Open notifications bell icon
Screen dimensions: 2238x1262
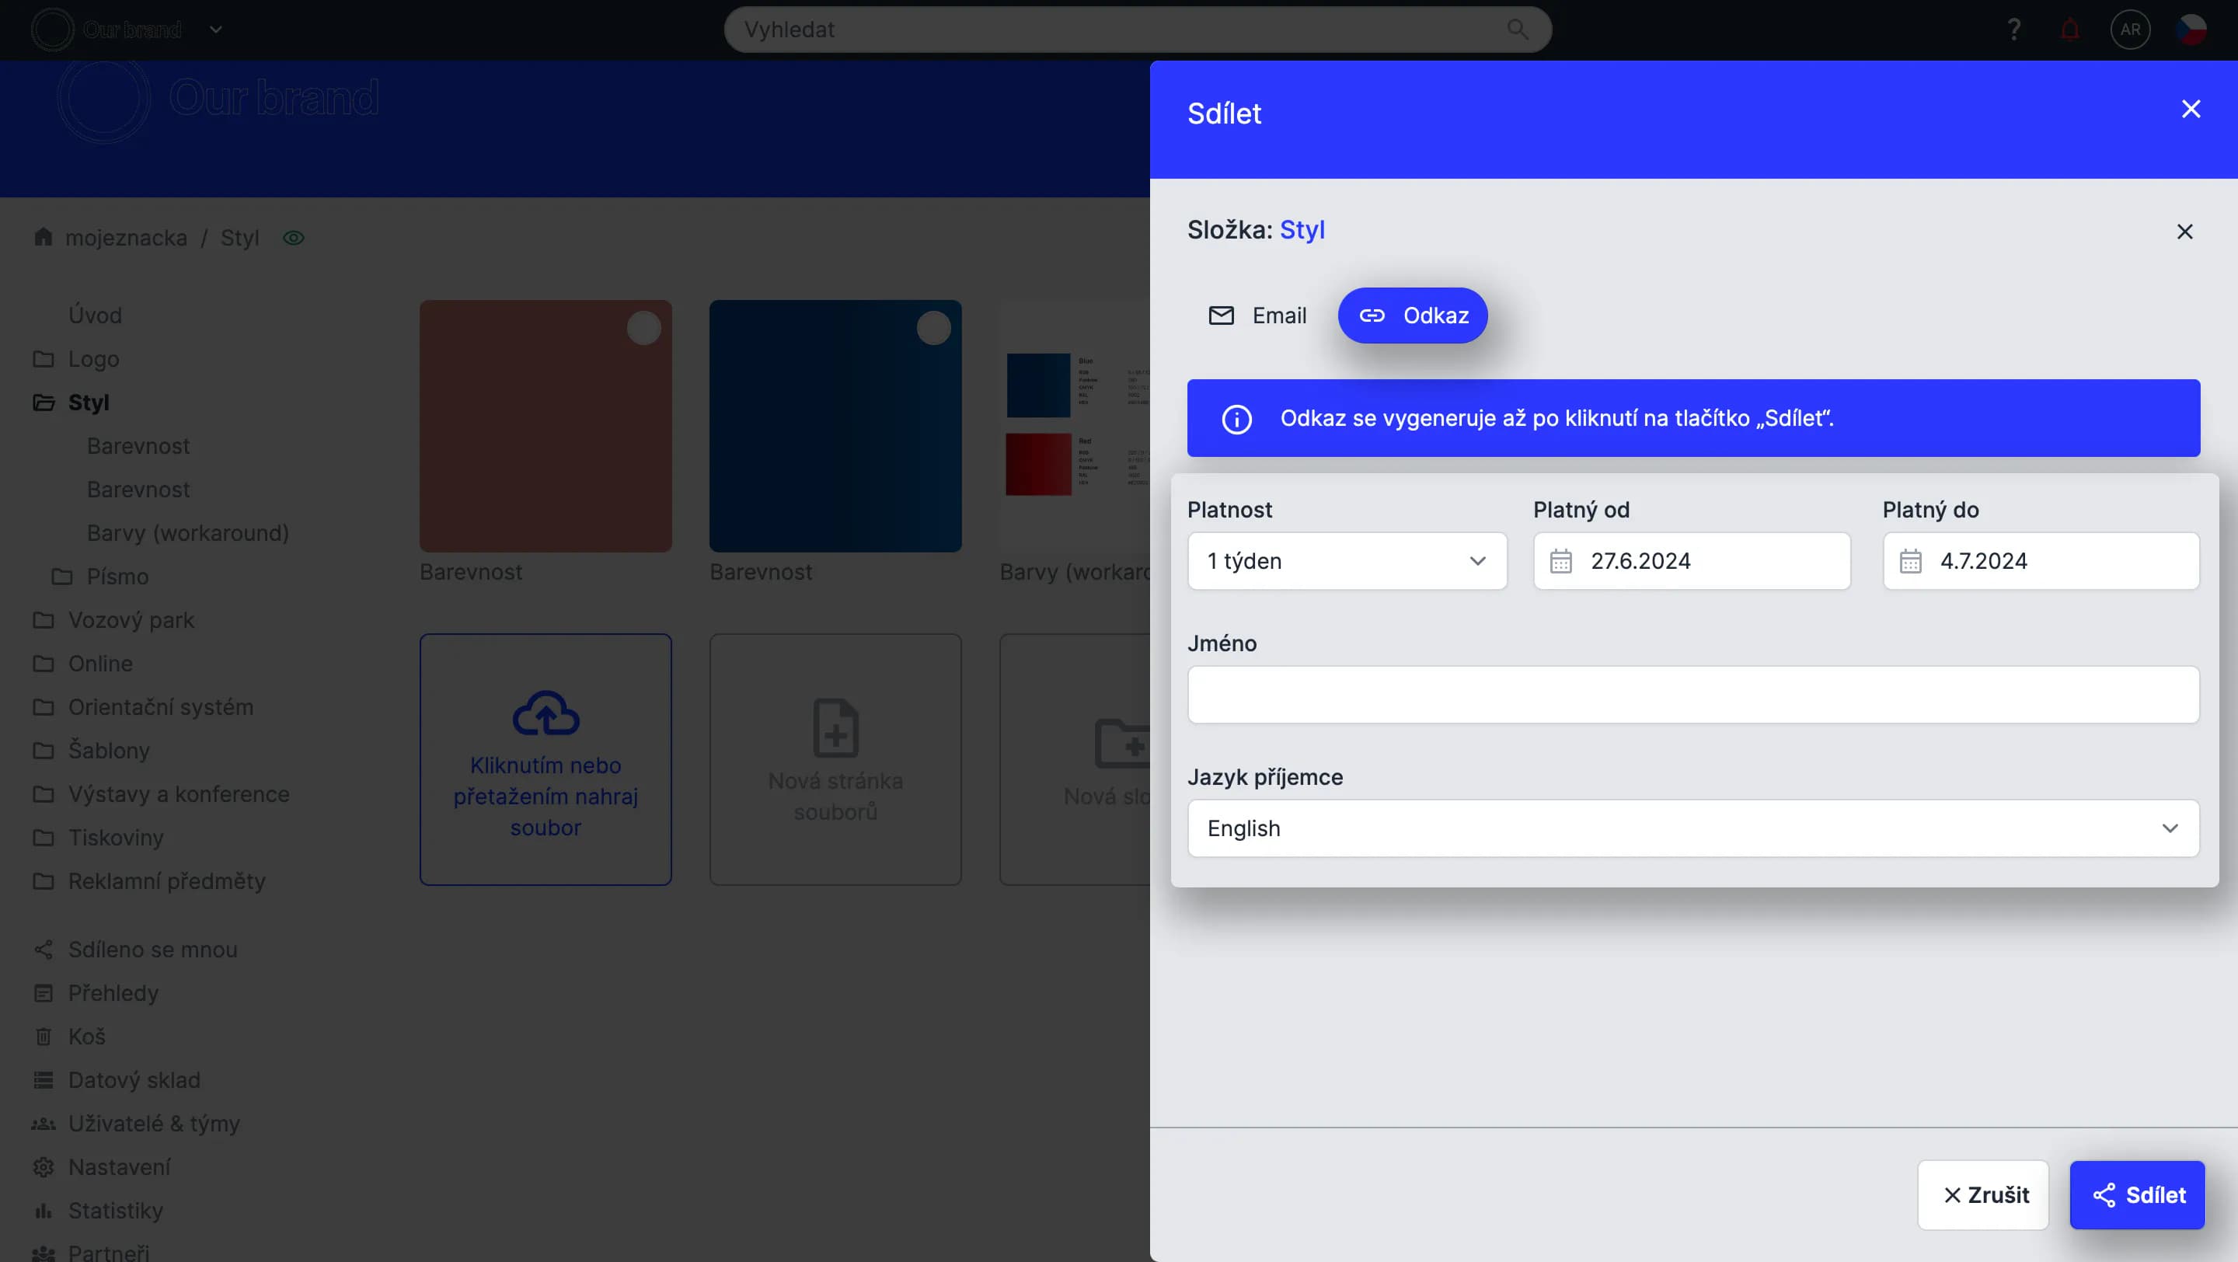tap(2069, 30)
